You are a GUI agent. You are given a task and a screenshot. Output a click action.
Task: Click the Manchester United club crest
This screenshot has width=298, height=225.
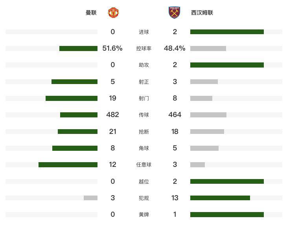[x=114, y=13]
